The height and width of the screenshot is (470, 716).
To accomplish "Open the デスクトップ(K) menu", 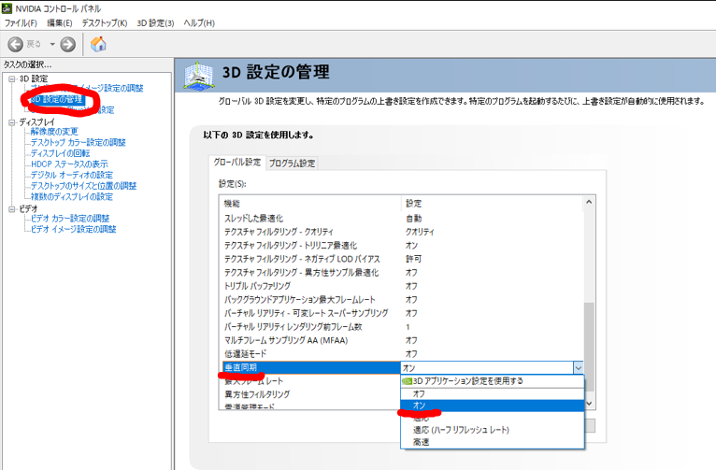I will pyautogui.click(x=105, y=22).
